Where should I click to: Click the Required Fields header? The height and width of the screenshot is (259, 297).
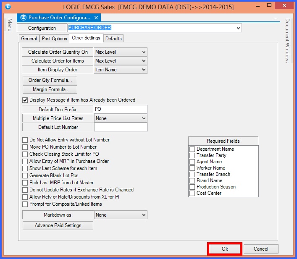point(223,141)
